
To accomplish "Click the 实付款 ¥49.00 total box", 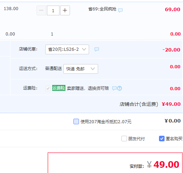I will (x=115, y=163).
